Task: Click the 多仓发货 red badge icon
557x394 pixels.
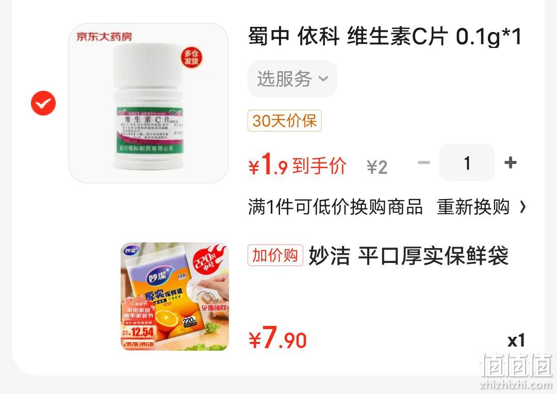Action: click(x=191, y=57)
